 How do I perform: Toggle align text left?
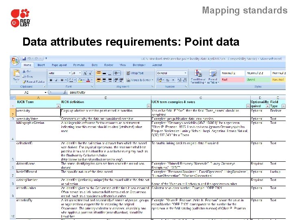point(98,80)
